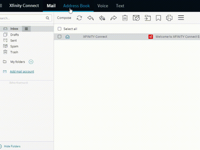Screen dimensions: 200x150
Task: Open the Spam folder
Action: click(x=14, y=46)
